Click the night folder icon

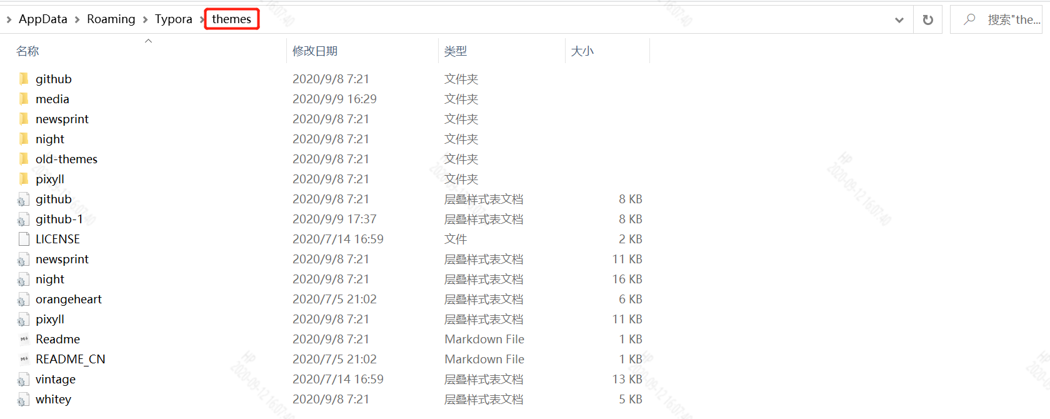click(24, 139)
